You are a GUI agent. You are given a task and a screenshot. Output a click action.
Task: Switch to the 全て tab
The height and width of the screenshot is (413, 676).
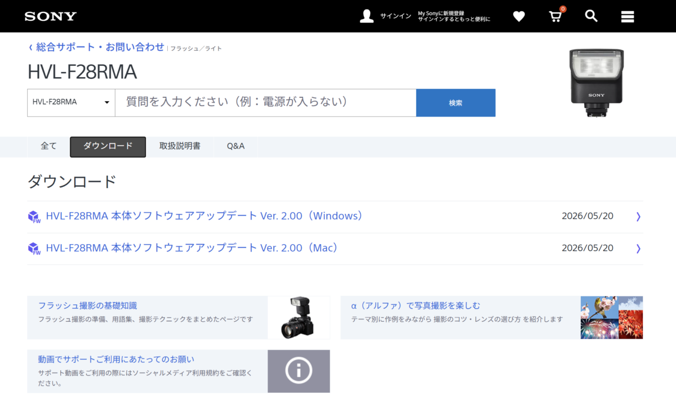click(49, 146)
